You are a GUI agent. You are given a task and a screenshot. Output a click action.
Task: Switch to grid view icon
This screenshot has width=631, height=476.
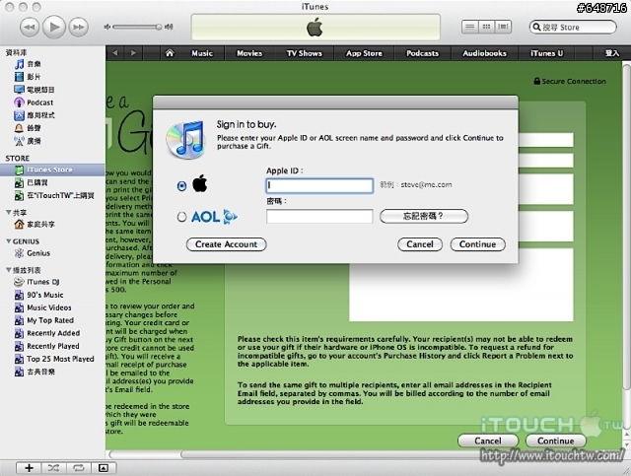click(x=486, y=27)
